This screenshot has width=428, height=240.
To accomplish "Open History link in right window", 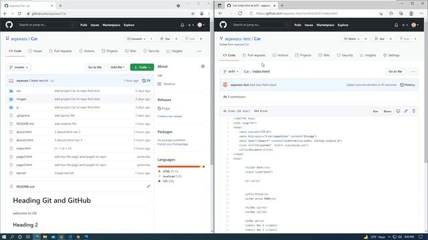I will point(407,85).
